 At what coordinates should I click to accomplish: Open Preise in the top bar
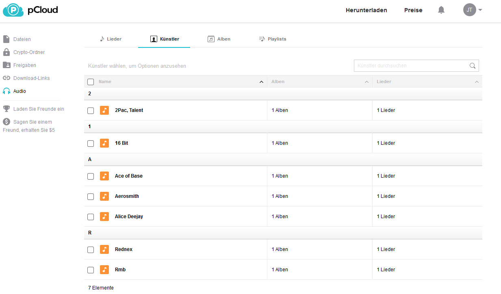pyautogui.click(x=413, y=10)
